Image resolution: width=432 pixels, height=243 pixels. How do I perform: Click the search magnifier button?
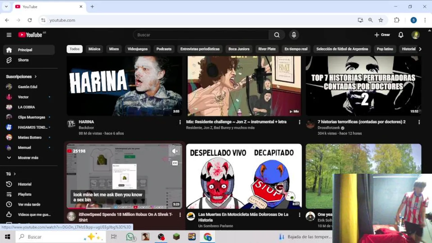pyautogui.click(x=277, y=35)
